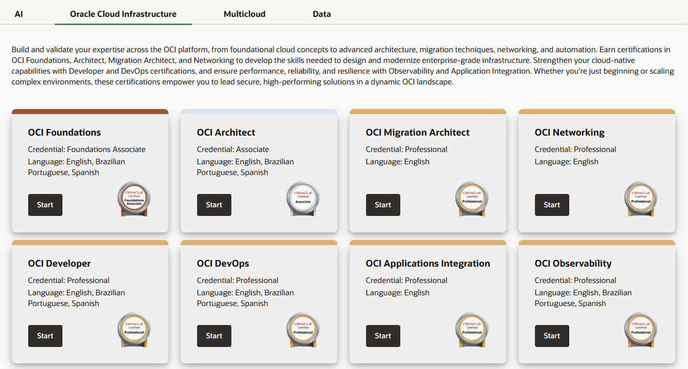Screen dimensions: 688x369
Task: Select the Oracle Cloud Infrastructure tab
Action: (x=123, y=14)
